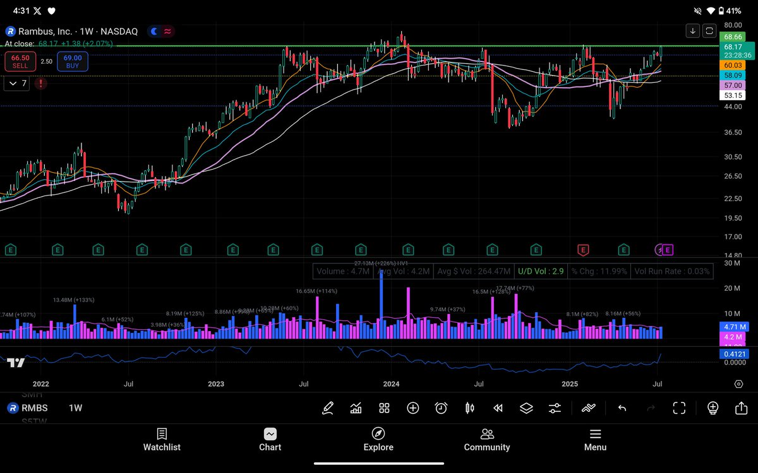Open the indicators chart icon
Screen dimensions: 758x473
coord(356,408)
